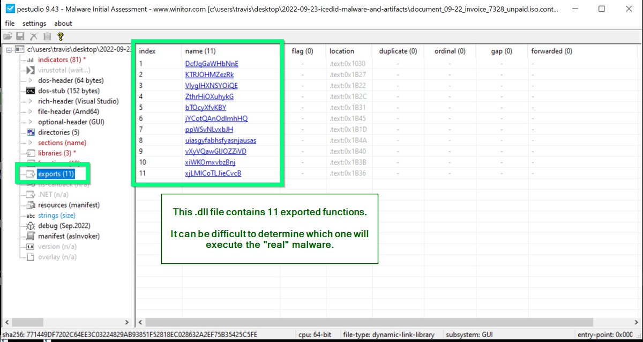Click the DcfJqGaWHbNnE export link
Image resolution: width=643 pixels, height=342 pixels.
(212, 64)
